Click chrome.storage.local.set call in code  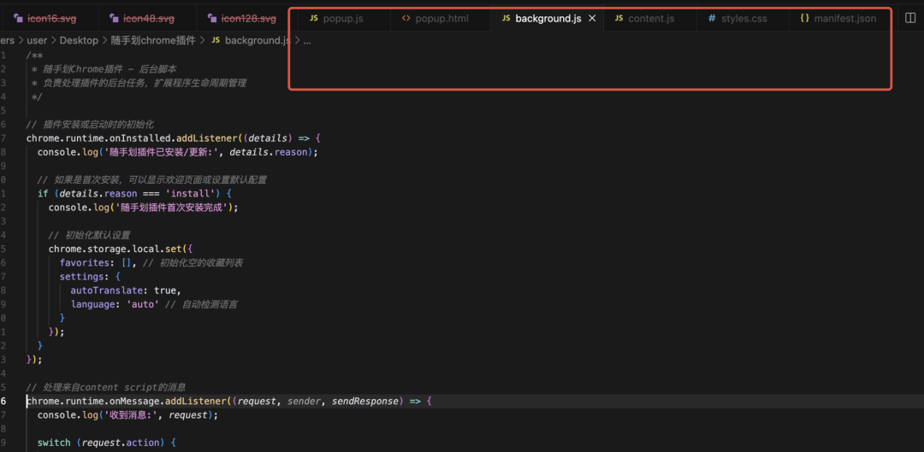(111, 249)
